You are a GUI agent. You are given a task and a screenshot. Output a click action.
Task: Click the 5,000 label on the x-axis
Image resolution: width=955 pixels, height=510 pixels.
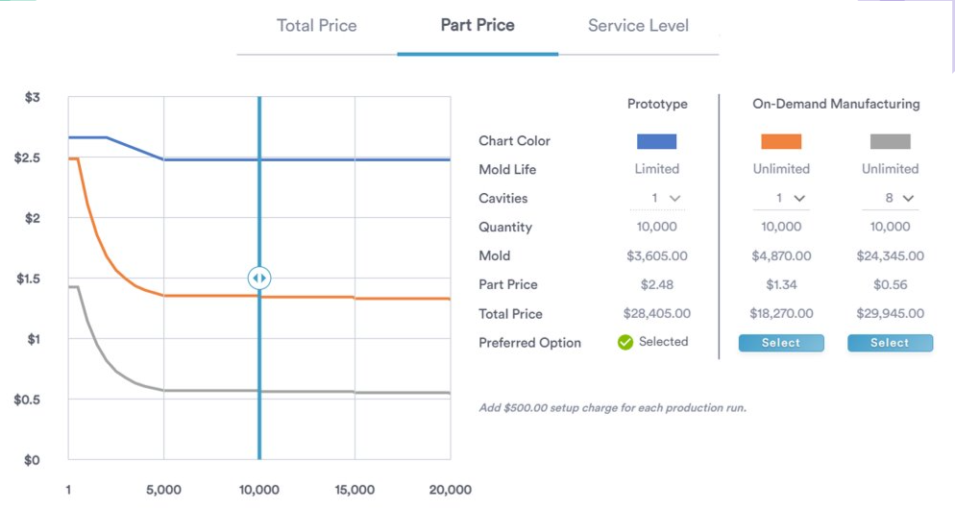[x=164, y=490]
